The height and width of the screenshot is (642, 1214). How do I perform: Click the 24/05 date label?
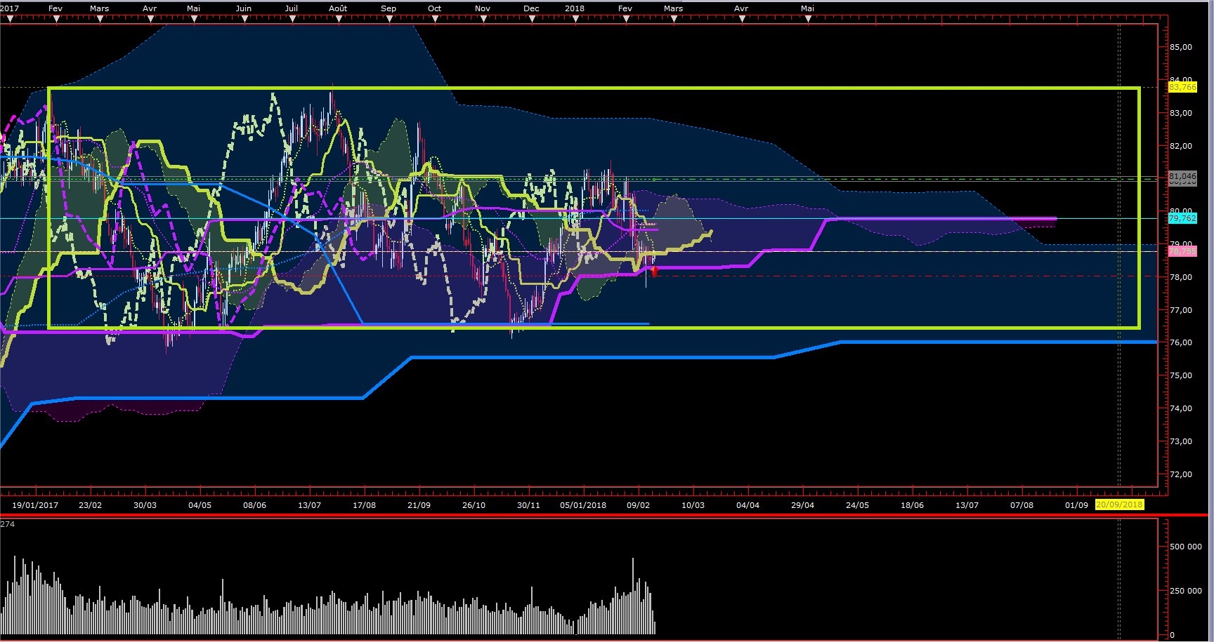pyautogui.click(x=857, y=504)
